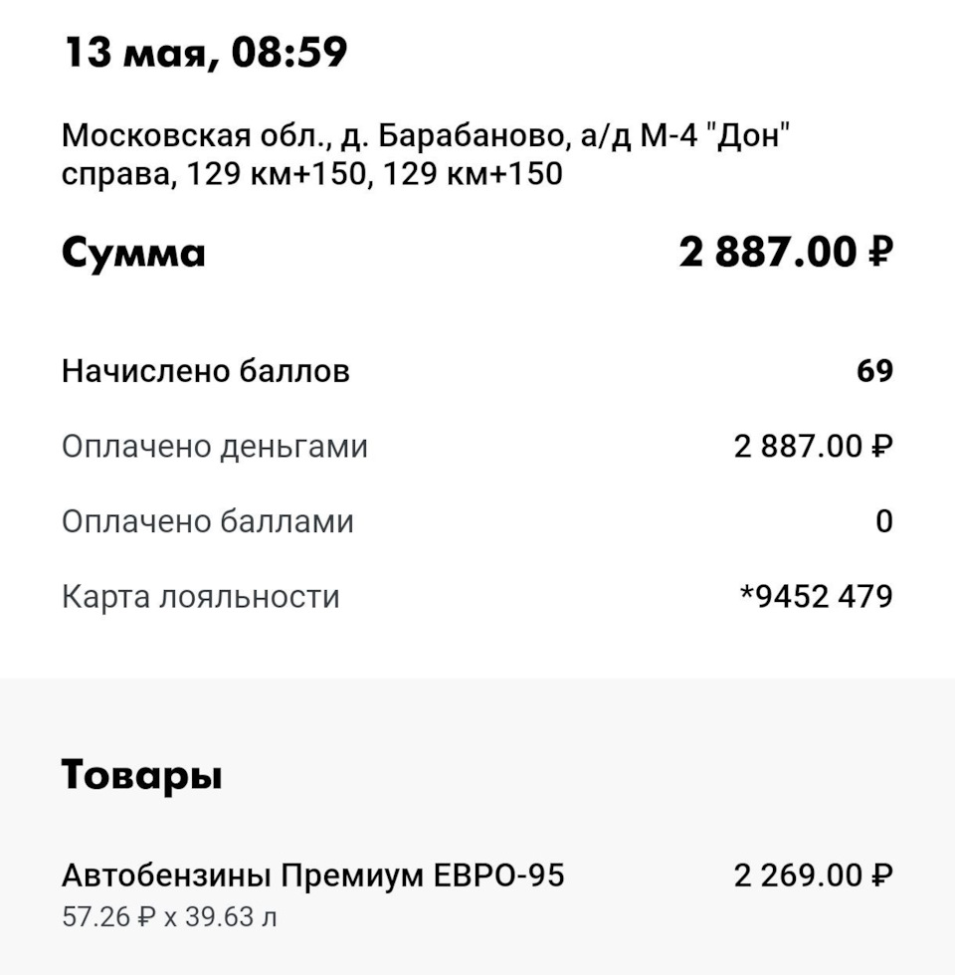Click the Оплачено деньгами label
Screen dimensions: 955x975
tap(215, 447)
